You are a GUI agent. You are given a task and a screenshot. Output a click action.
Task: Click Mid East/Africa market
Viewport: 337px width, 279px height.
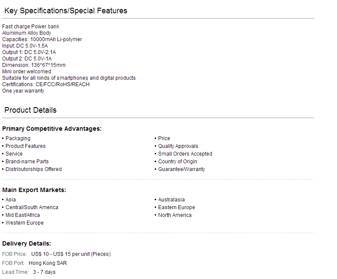pyautogui.click(x=23, y=215)
